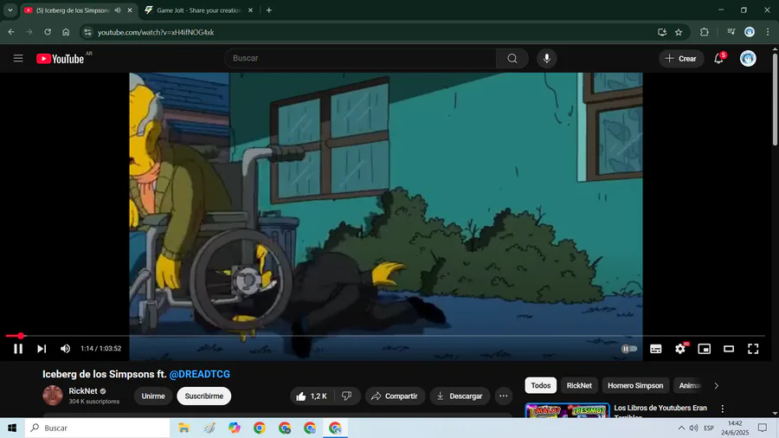Select the Homero Simpson filter chip
Image resolution: width=779 pixels, height=438 pixels.
pyautogui.click(x=635, y=385)
